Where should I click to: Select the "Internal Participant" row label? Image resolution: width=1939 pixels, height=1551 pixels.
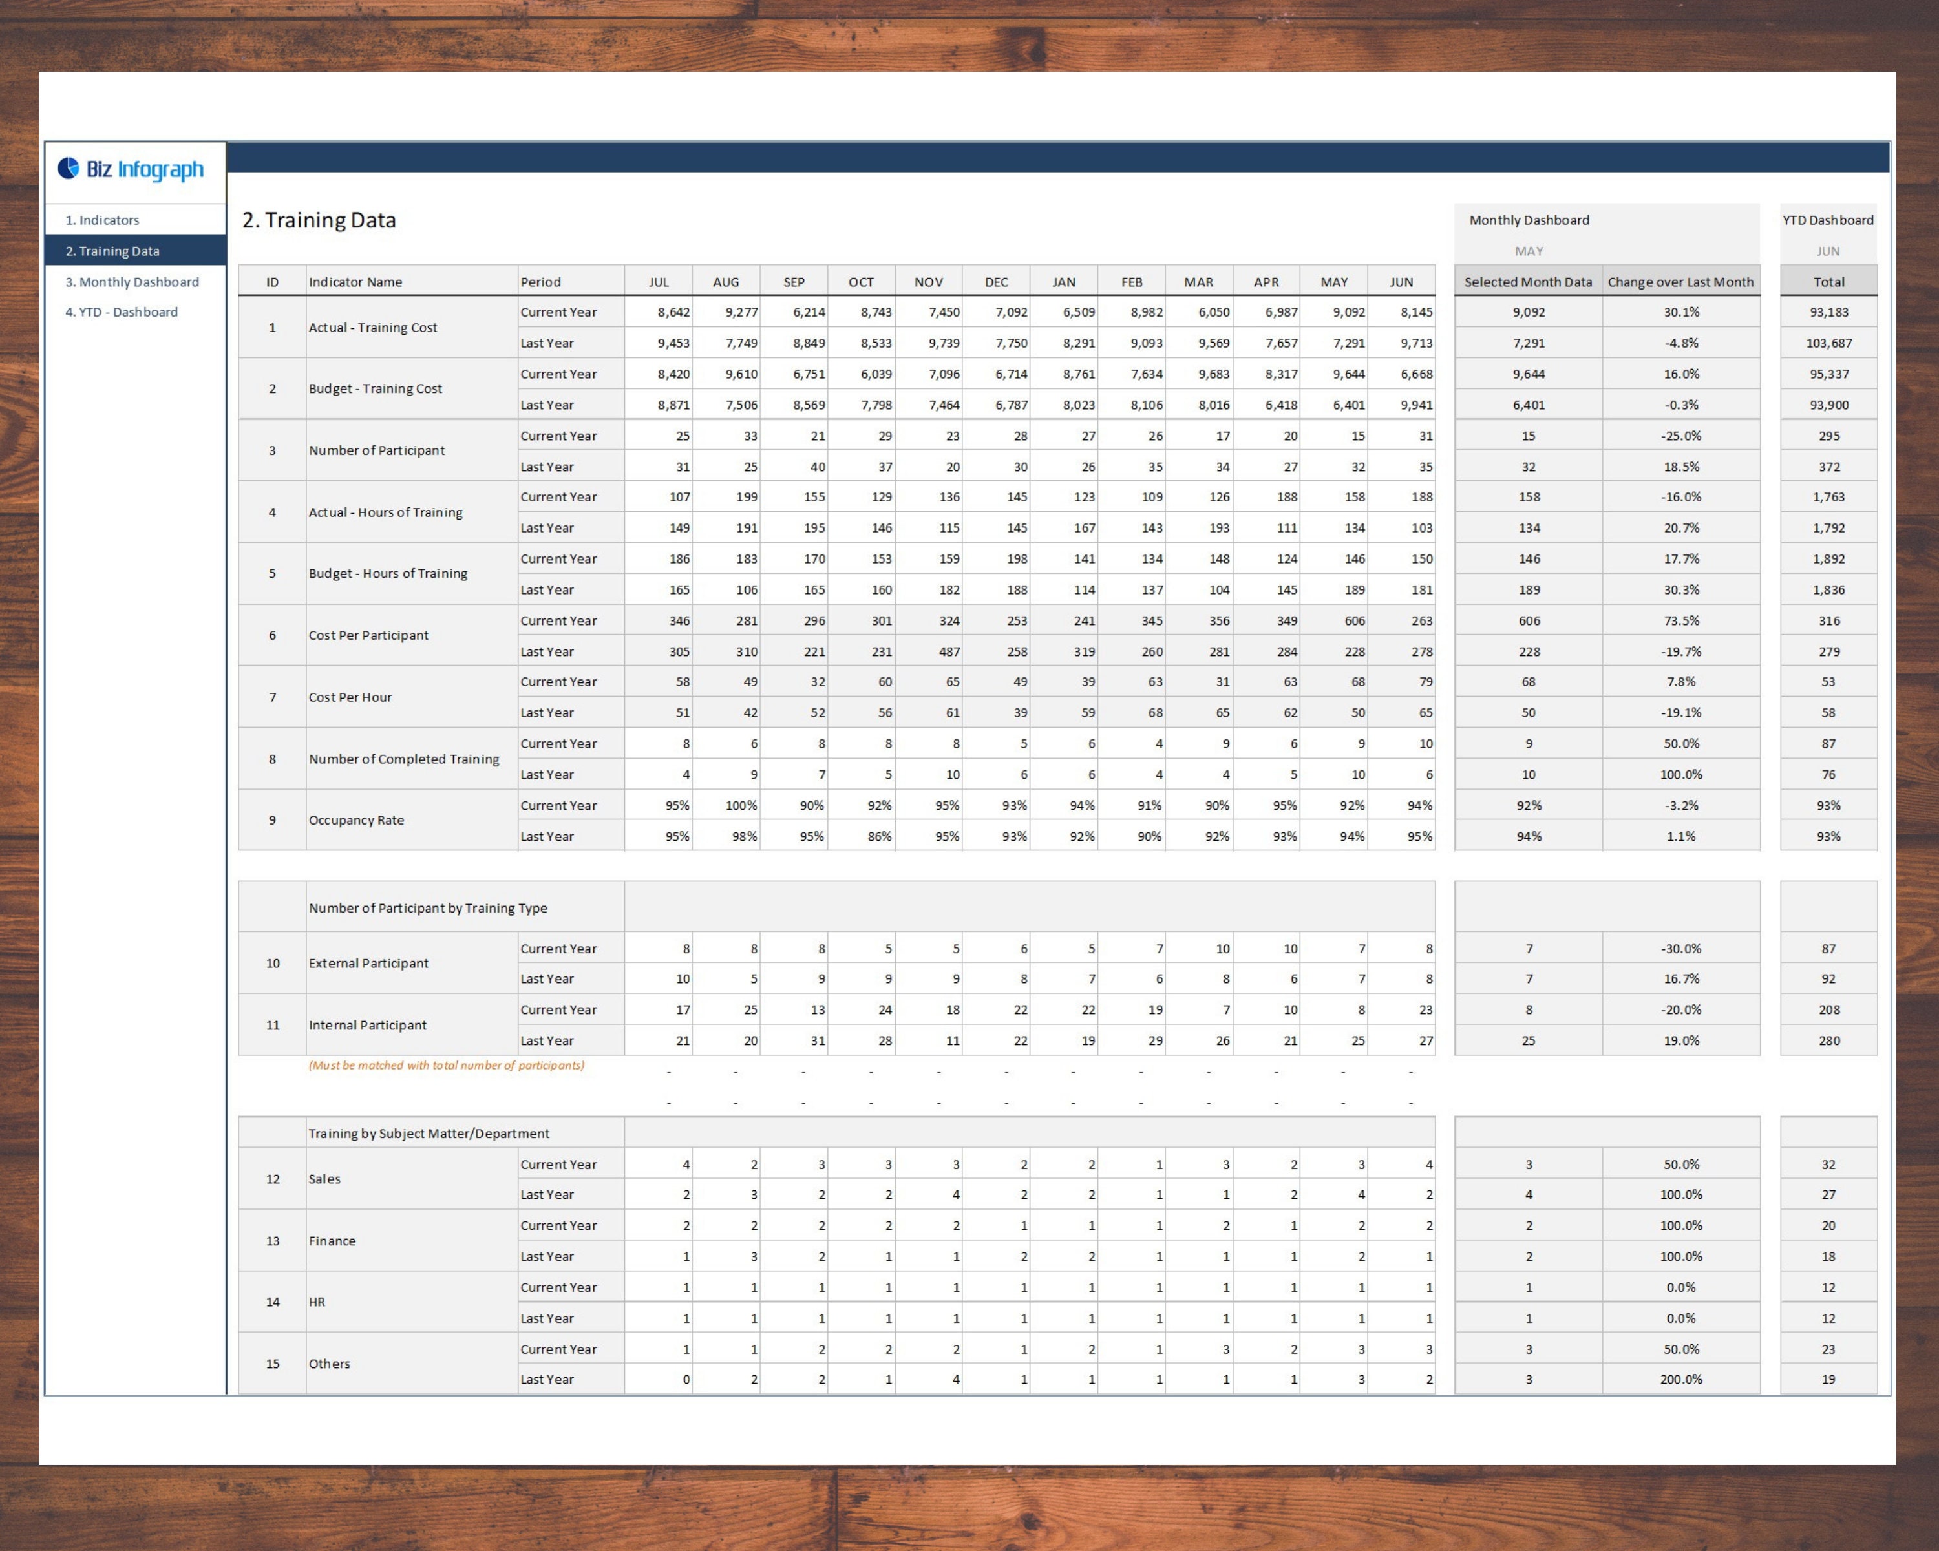(x=368, y=1025)
